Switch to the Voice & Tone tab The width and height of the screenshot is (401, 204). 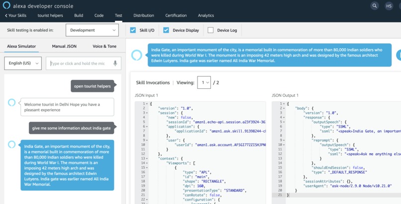tap(104, 46)
